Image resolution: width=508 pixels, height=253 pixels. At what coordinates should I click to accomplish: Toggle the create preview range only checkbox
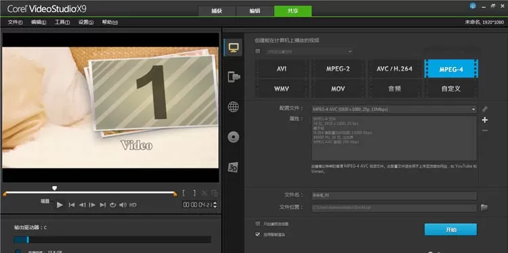258,223
